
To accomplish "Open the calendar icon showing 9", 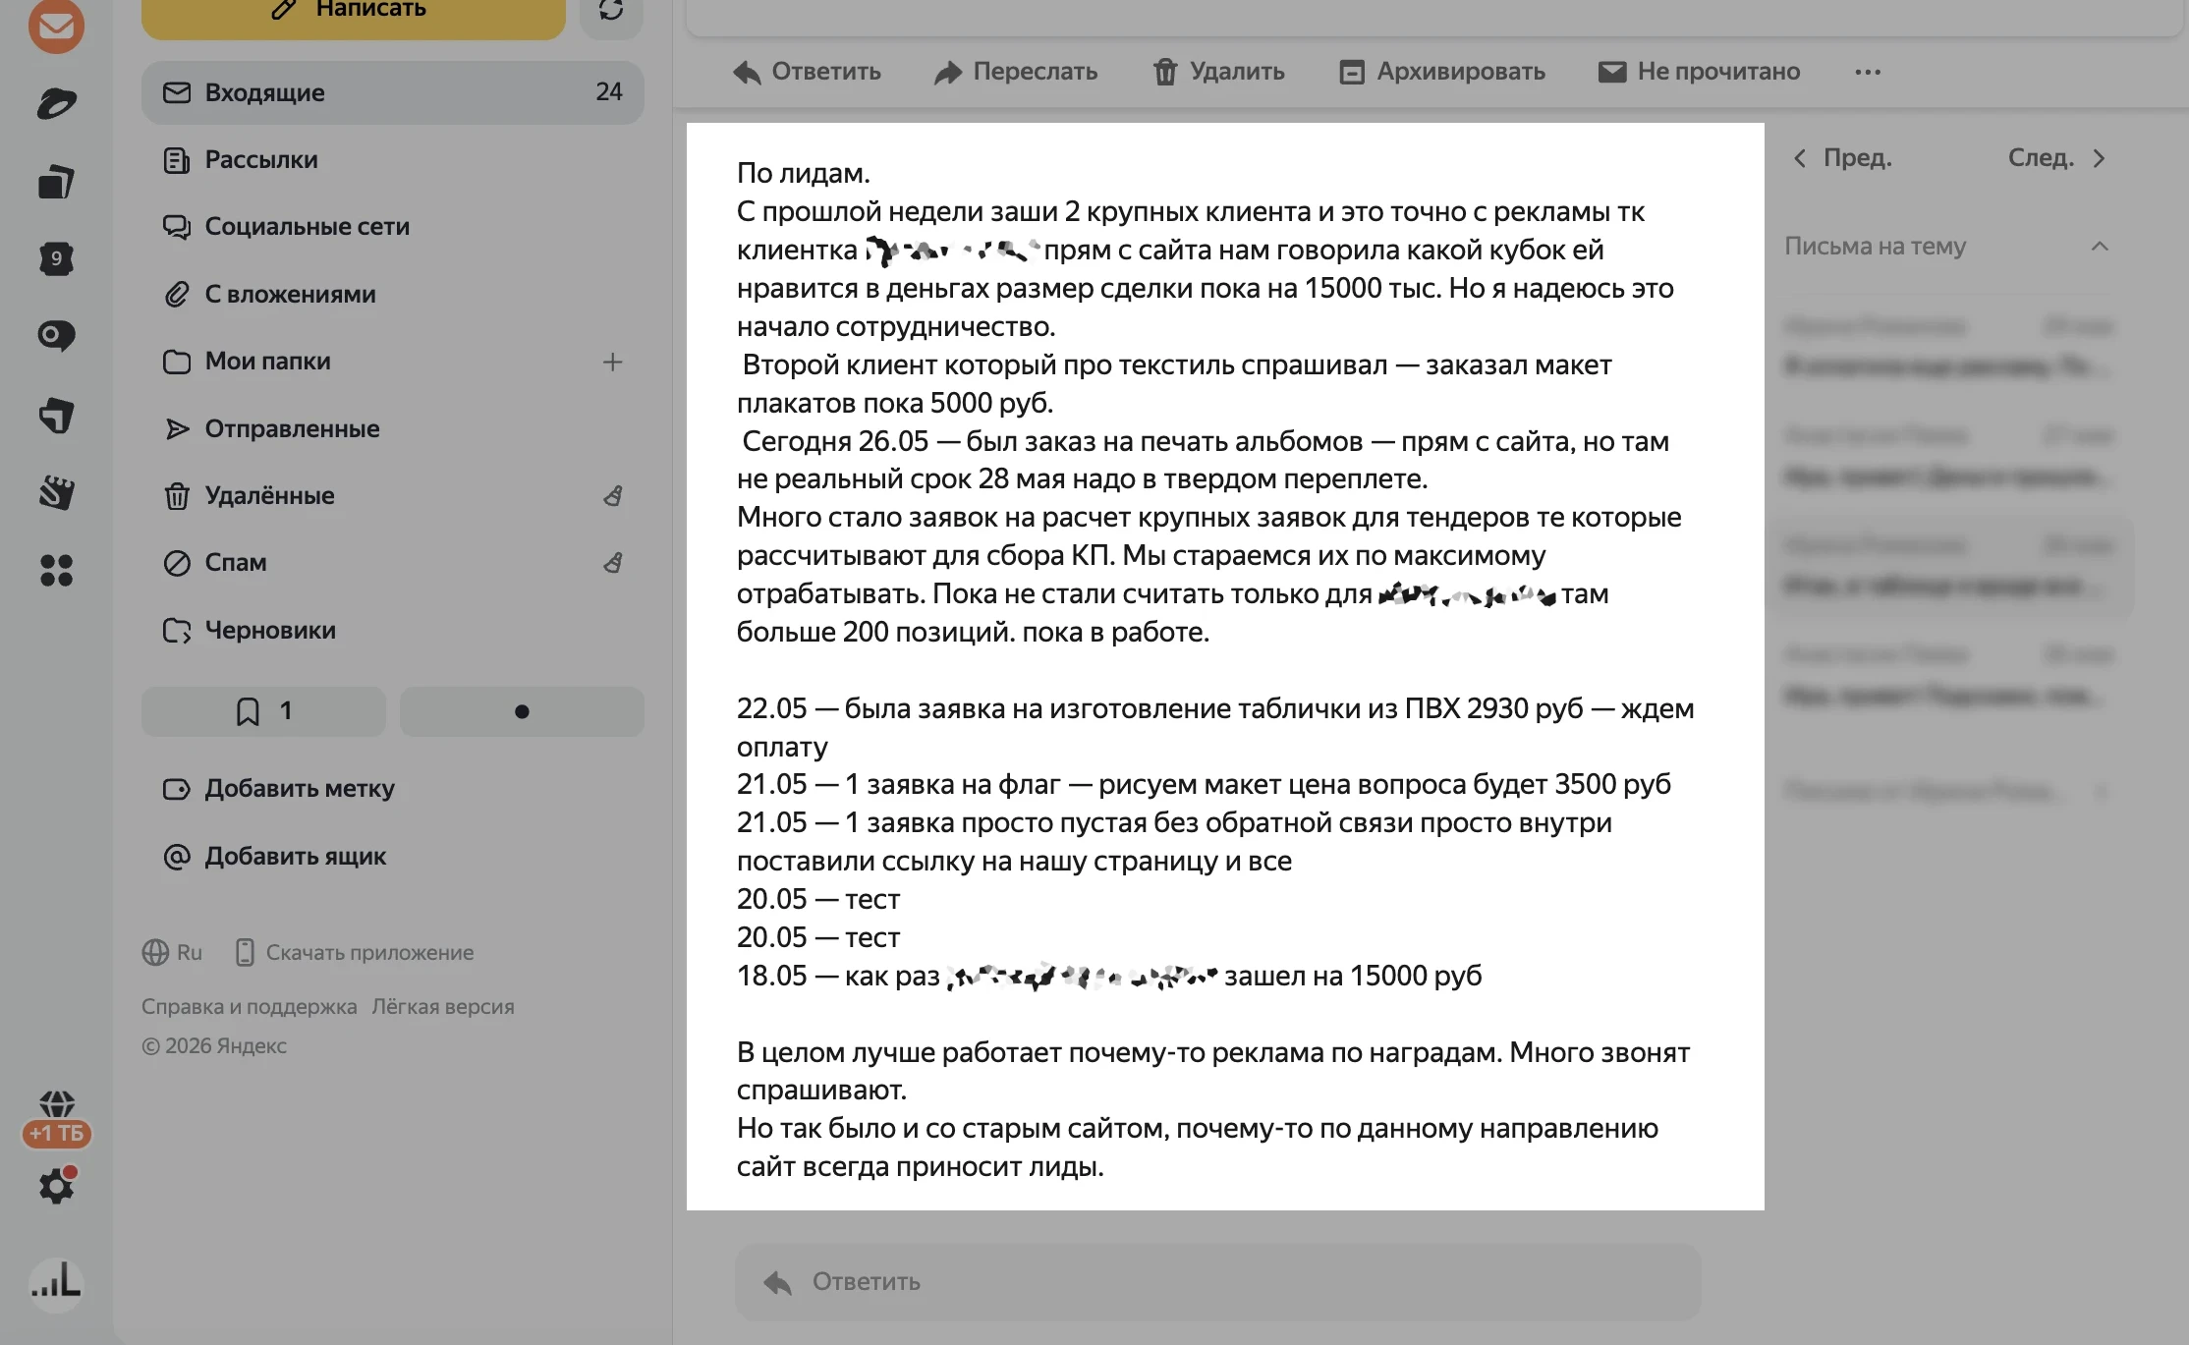I will 56,258.
